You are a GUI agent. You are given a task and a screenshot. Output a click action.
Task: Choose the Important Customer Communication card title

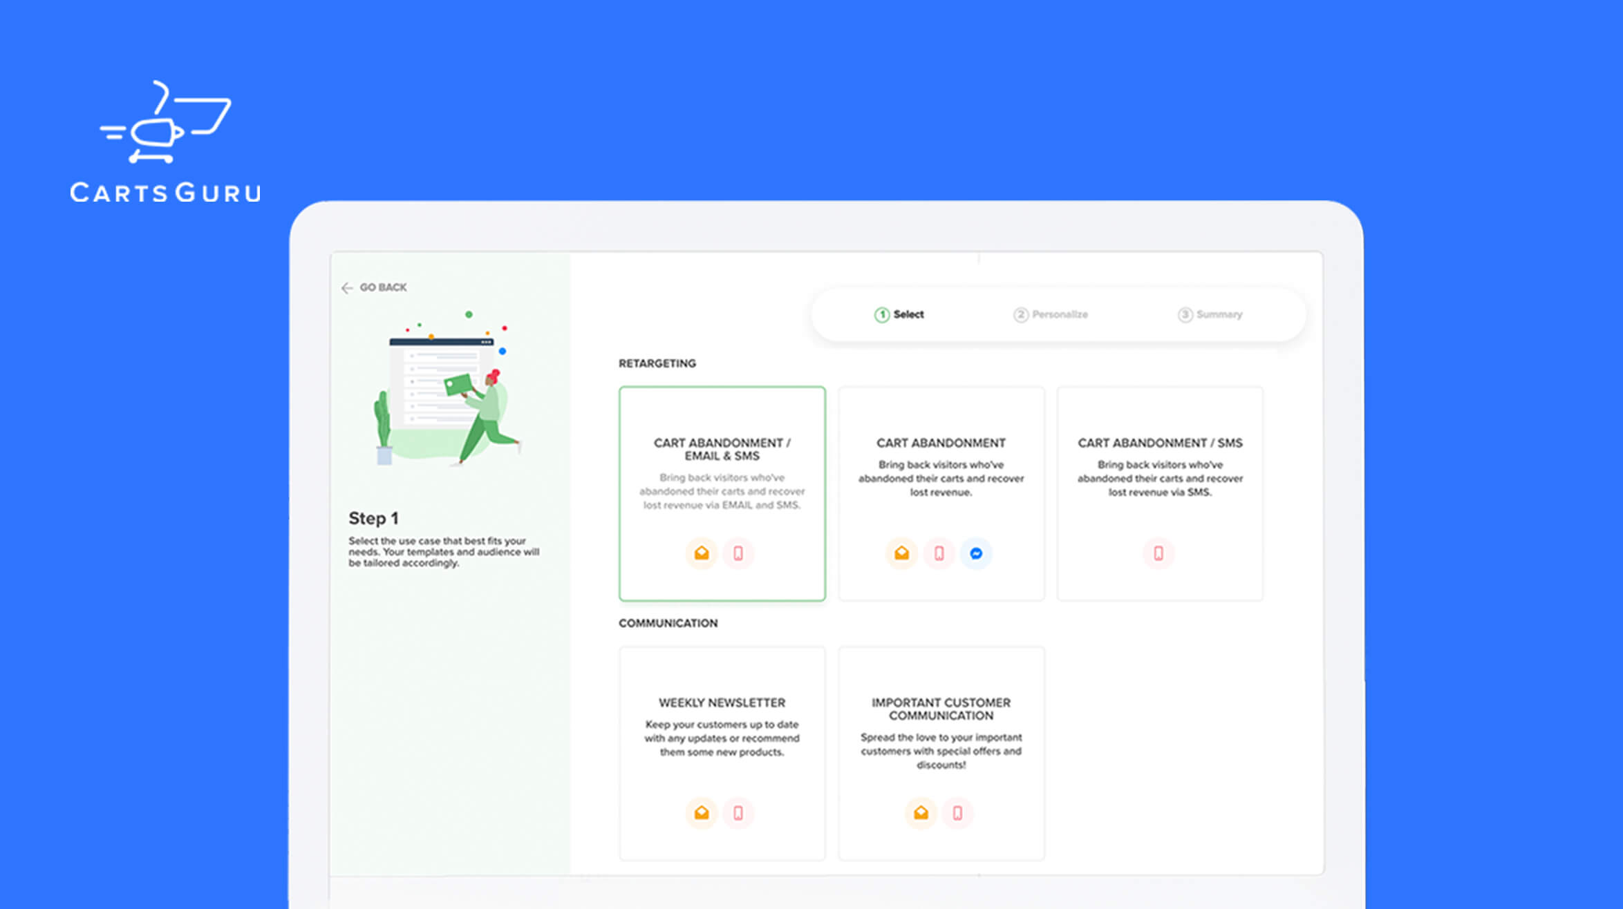(941, 709)
